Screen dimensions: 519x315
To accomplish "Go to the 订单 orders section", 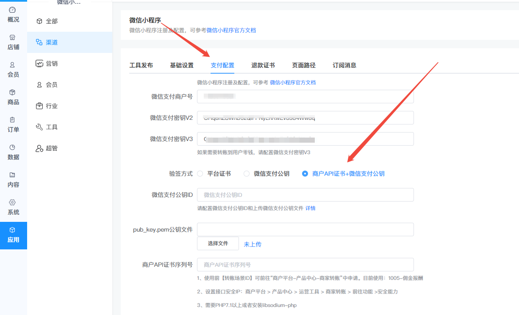I will 13,124.
